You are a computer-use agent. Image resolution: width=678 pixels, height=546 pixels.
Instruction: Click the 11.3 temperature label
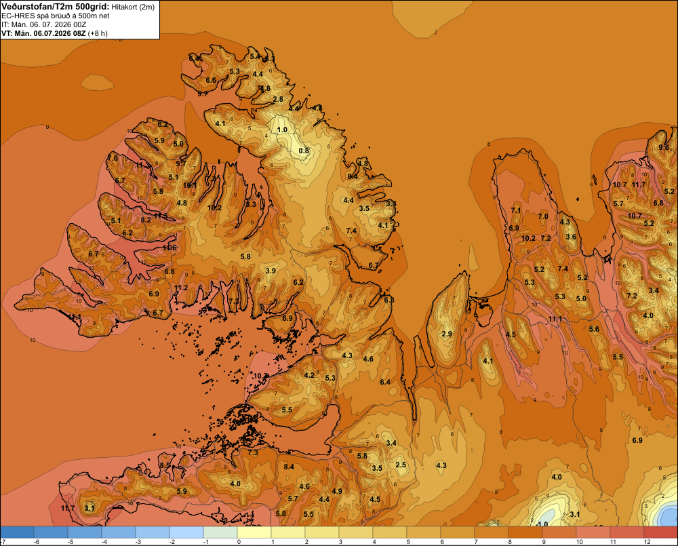(142, 165)
